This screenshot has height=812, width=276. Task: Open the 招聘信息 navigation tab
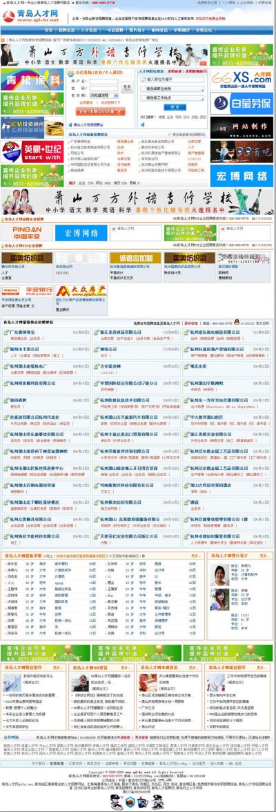coord(66,30)
